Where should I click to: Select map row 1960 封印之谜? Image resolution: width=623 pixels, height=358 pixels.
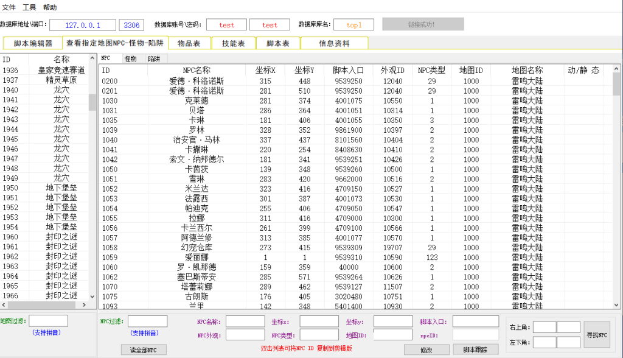click(44, 237)
